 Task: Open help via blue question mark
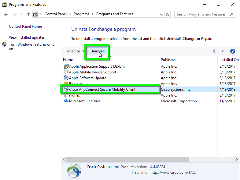click(x=232, y=51)
